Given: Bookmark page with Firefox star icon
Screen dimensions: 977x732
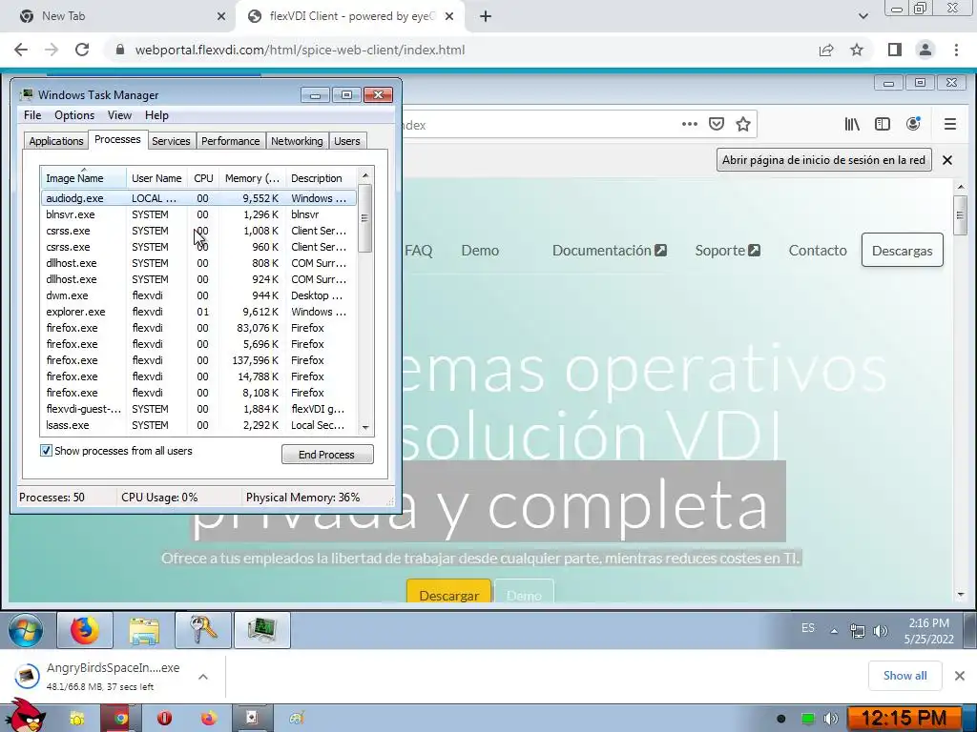Looking at the screenshot, I should click(x=742, y=124).
